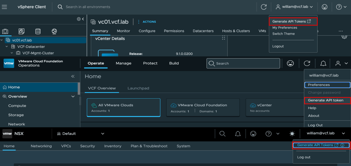The height and width of the screenshot is (166, 351).
Task: Select the Build tab in VCF Operations
Action: pos(174,64)
